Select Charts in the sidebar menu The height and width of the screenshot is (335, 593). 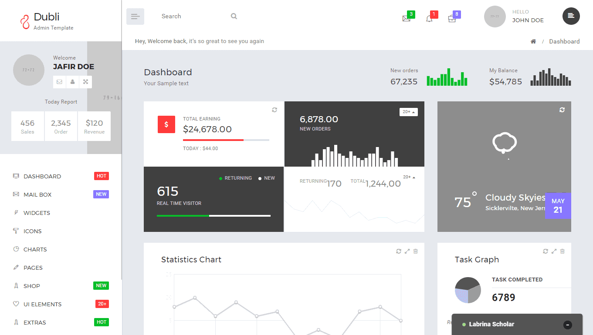(x=35, y=249)
